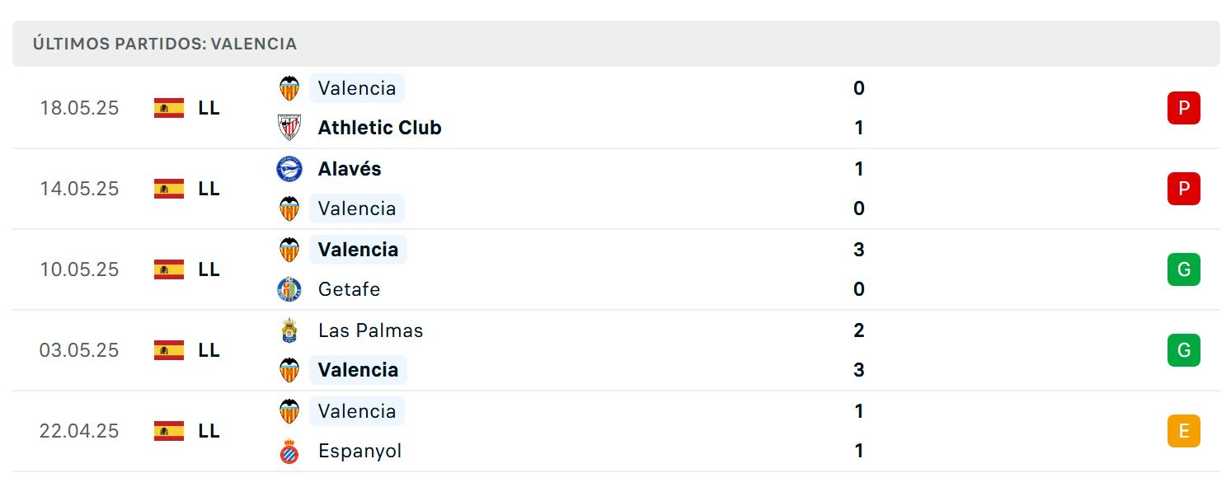The height and width of the screenshot is (487, 1231).
Task: Click Valencia crest in 18.05.25 match
Action: click(289, 88)
